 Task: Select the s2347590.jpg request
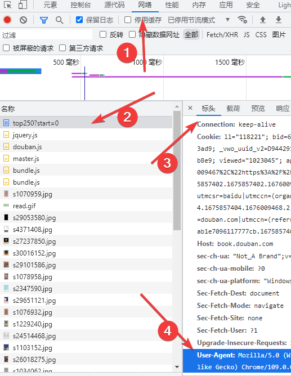[x=86, y=288]
